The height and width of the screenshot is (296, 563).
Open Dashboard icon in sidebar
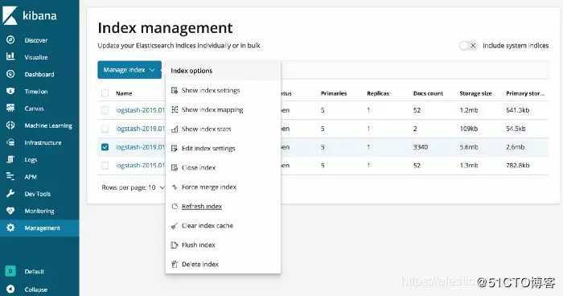10,74
